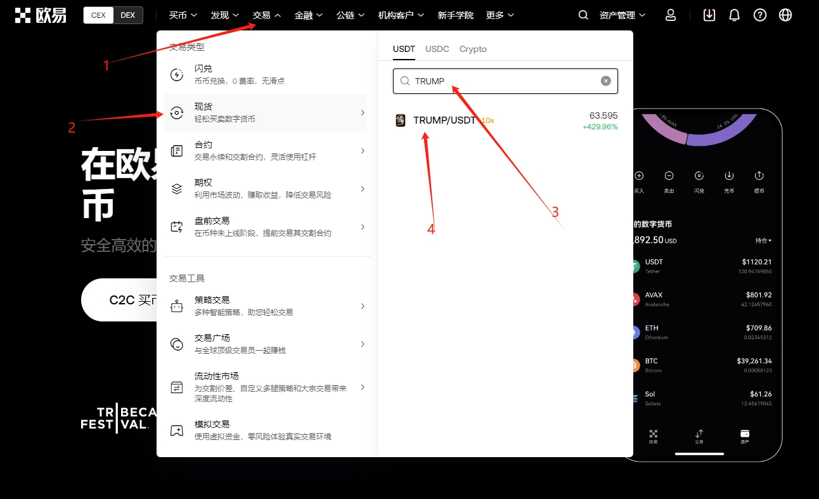This screenshot has width=819, height=499.
Task: Clear the TRUMP search input field
Action: [x=605, y=81]
